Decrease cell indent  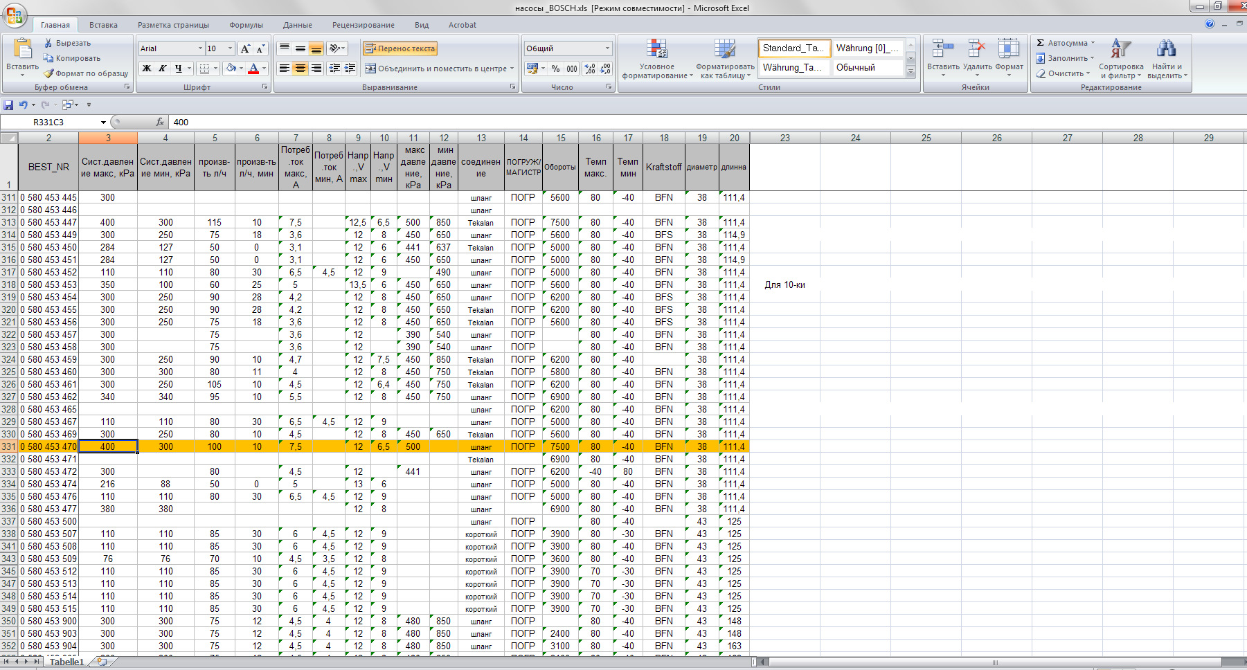[335, 69]
